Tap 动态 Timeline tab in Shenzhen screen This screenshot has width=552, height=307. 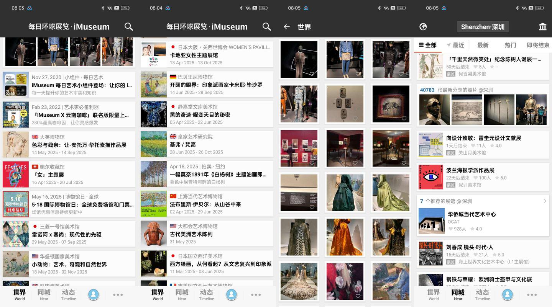pyautogui.click(x=483, y=294)
